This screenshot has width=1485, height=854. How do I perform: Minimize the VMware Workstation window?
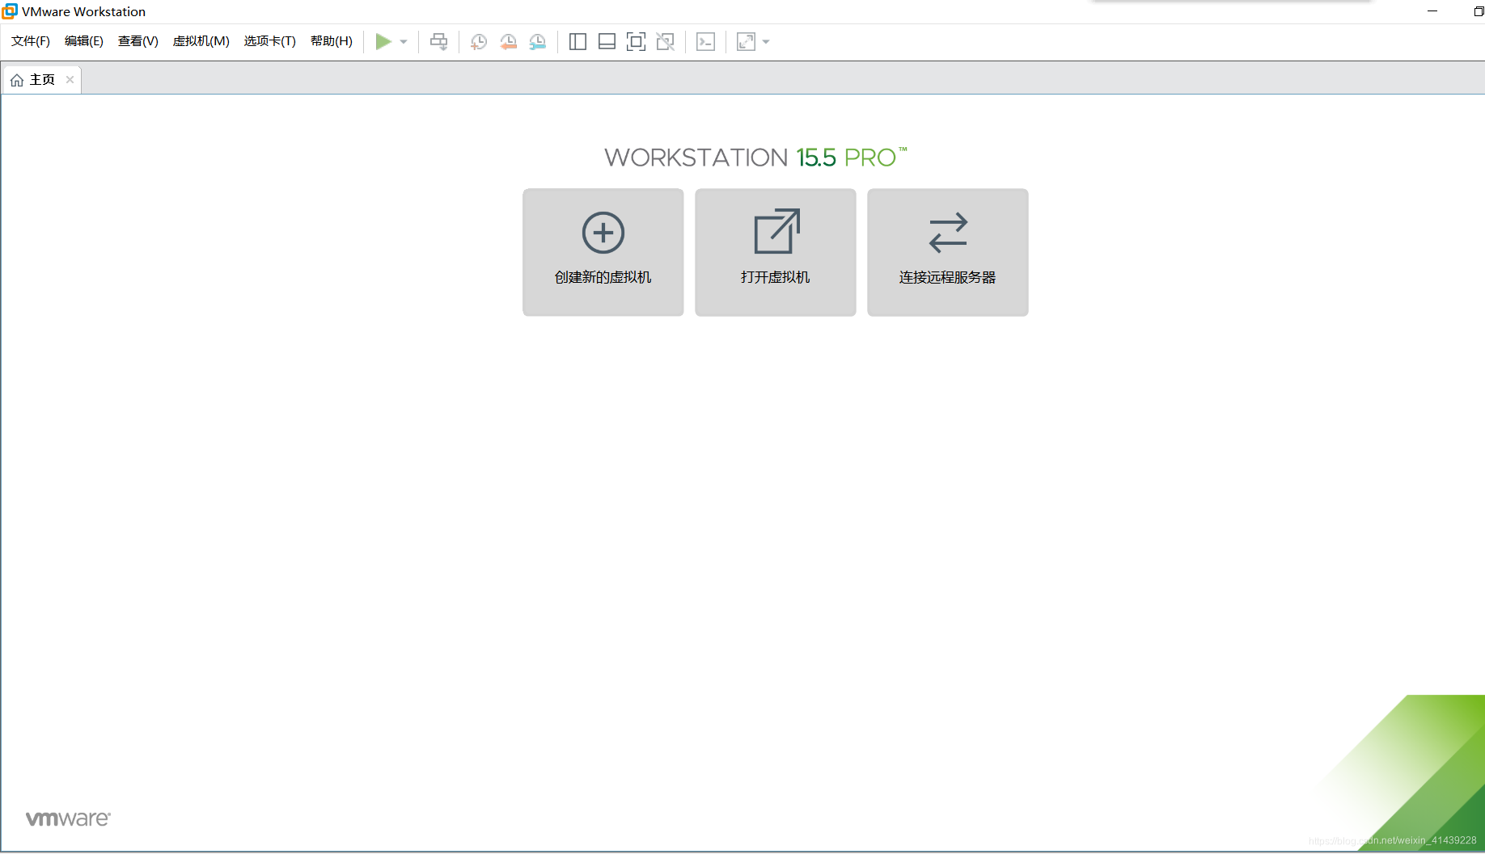[1432, 11]
